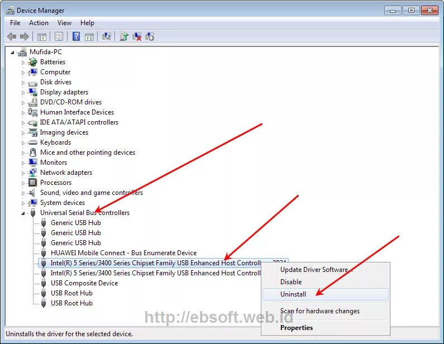This screenshot has height=344, width=444.
Task: Click the Action Pane toolbar icon
Action: click(x=89, y=36)
